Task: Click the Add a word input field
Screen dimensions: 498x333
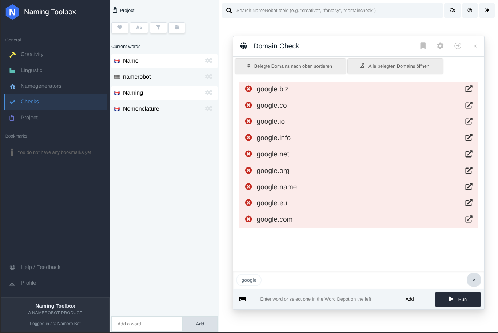Action: pyautogui.click(x=147, y=324)
